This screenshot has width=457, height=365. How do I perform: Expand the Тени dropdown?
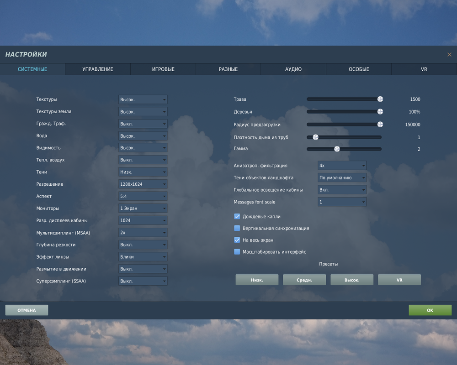point(143,172)
